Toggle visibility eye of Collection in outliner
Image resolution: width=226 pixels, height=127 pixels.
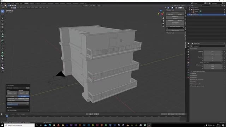pyautogui.click(x=224, y=10)
